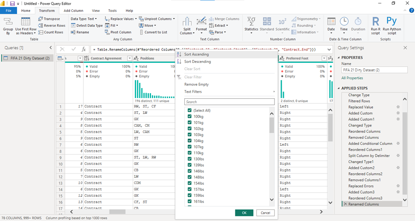Open the Fill dropdown
415x221 pixels.
[x=117, y=25]
